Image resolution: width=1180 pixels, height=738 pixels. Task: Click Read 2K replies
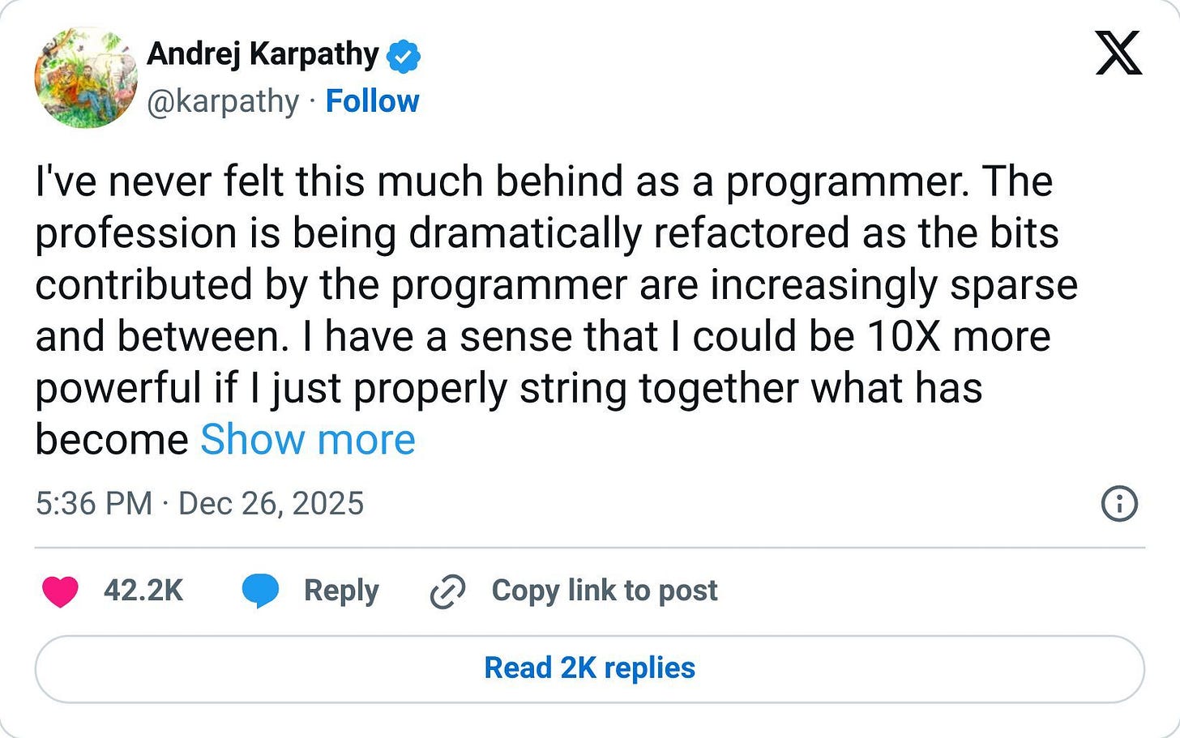point(589,668)
